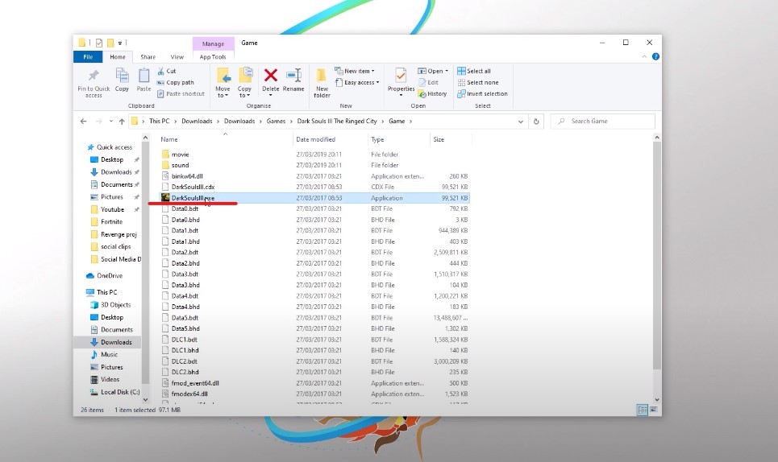The height and width of the screenshot is (462, 778).
Task: Switch to the App Tools tab
Action: [213, 57]
